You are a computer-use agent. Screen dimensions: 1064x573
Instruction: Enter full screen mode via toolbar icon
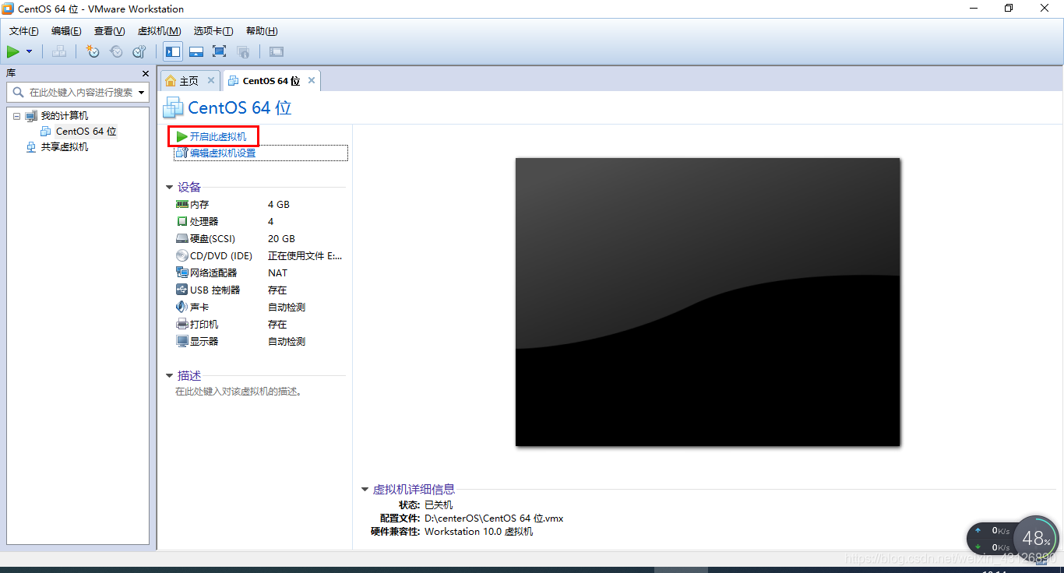[220, 51]
